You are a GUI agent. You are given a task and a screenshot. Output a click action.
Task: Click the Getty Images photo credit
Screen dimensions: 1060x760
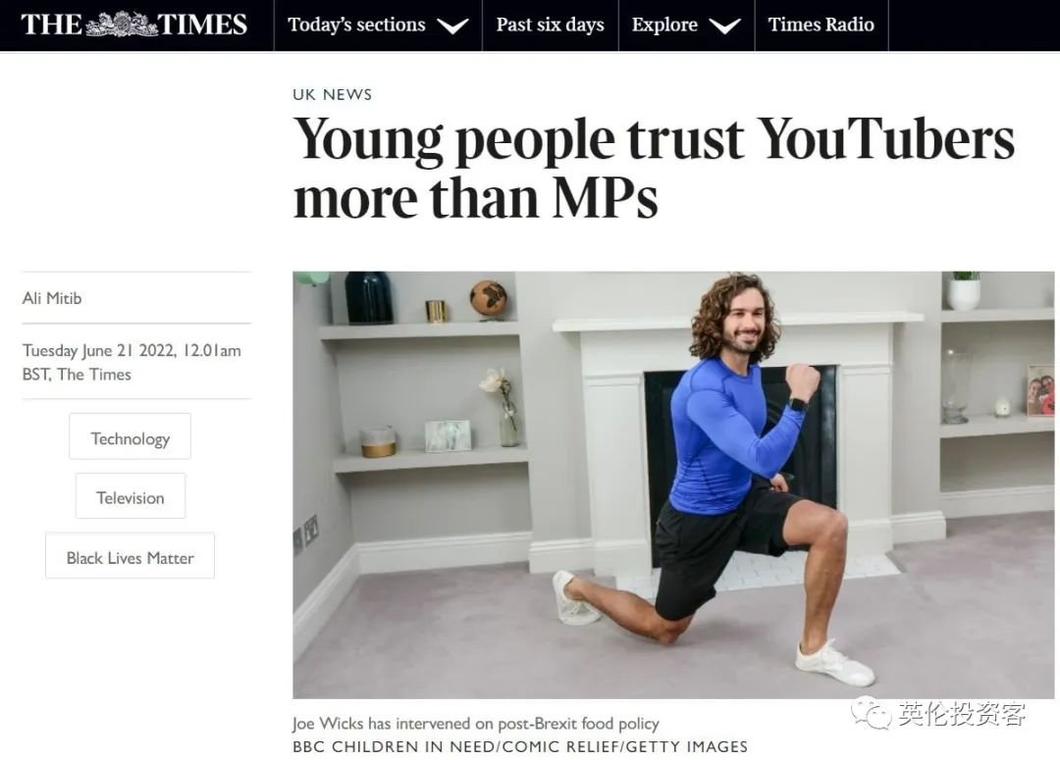pos(520,746)
